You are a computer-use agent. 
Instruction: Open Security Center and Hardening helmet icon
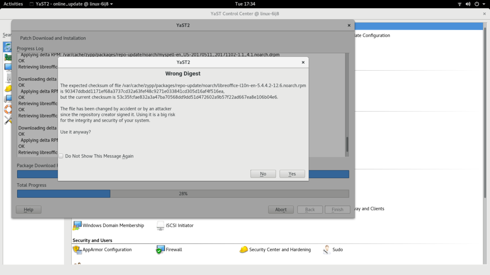244,249
